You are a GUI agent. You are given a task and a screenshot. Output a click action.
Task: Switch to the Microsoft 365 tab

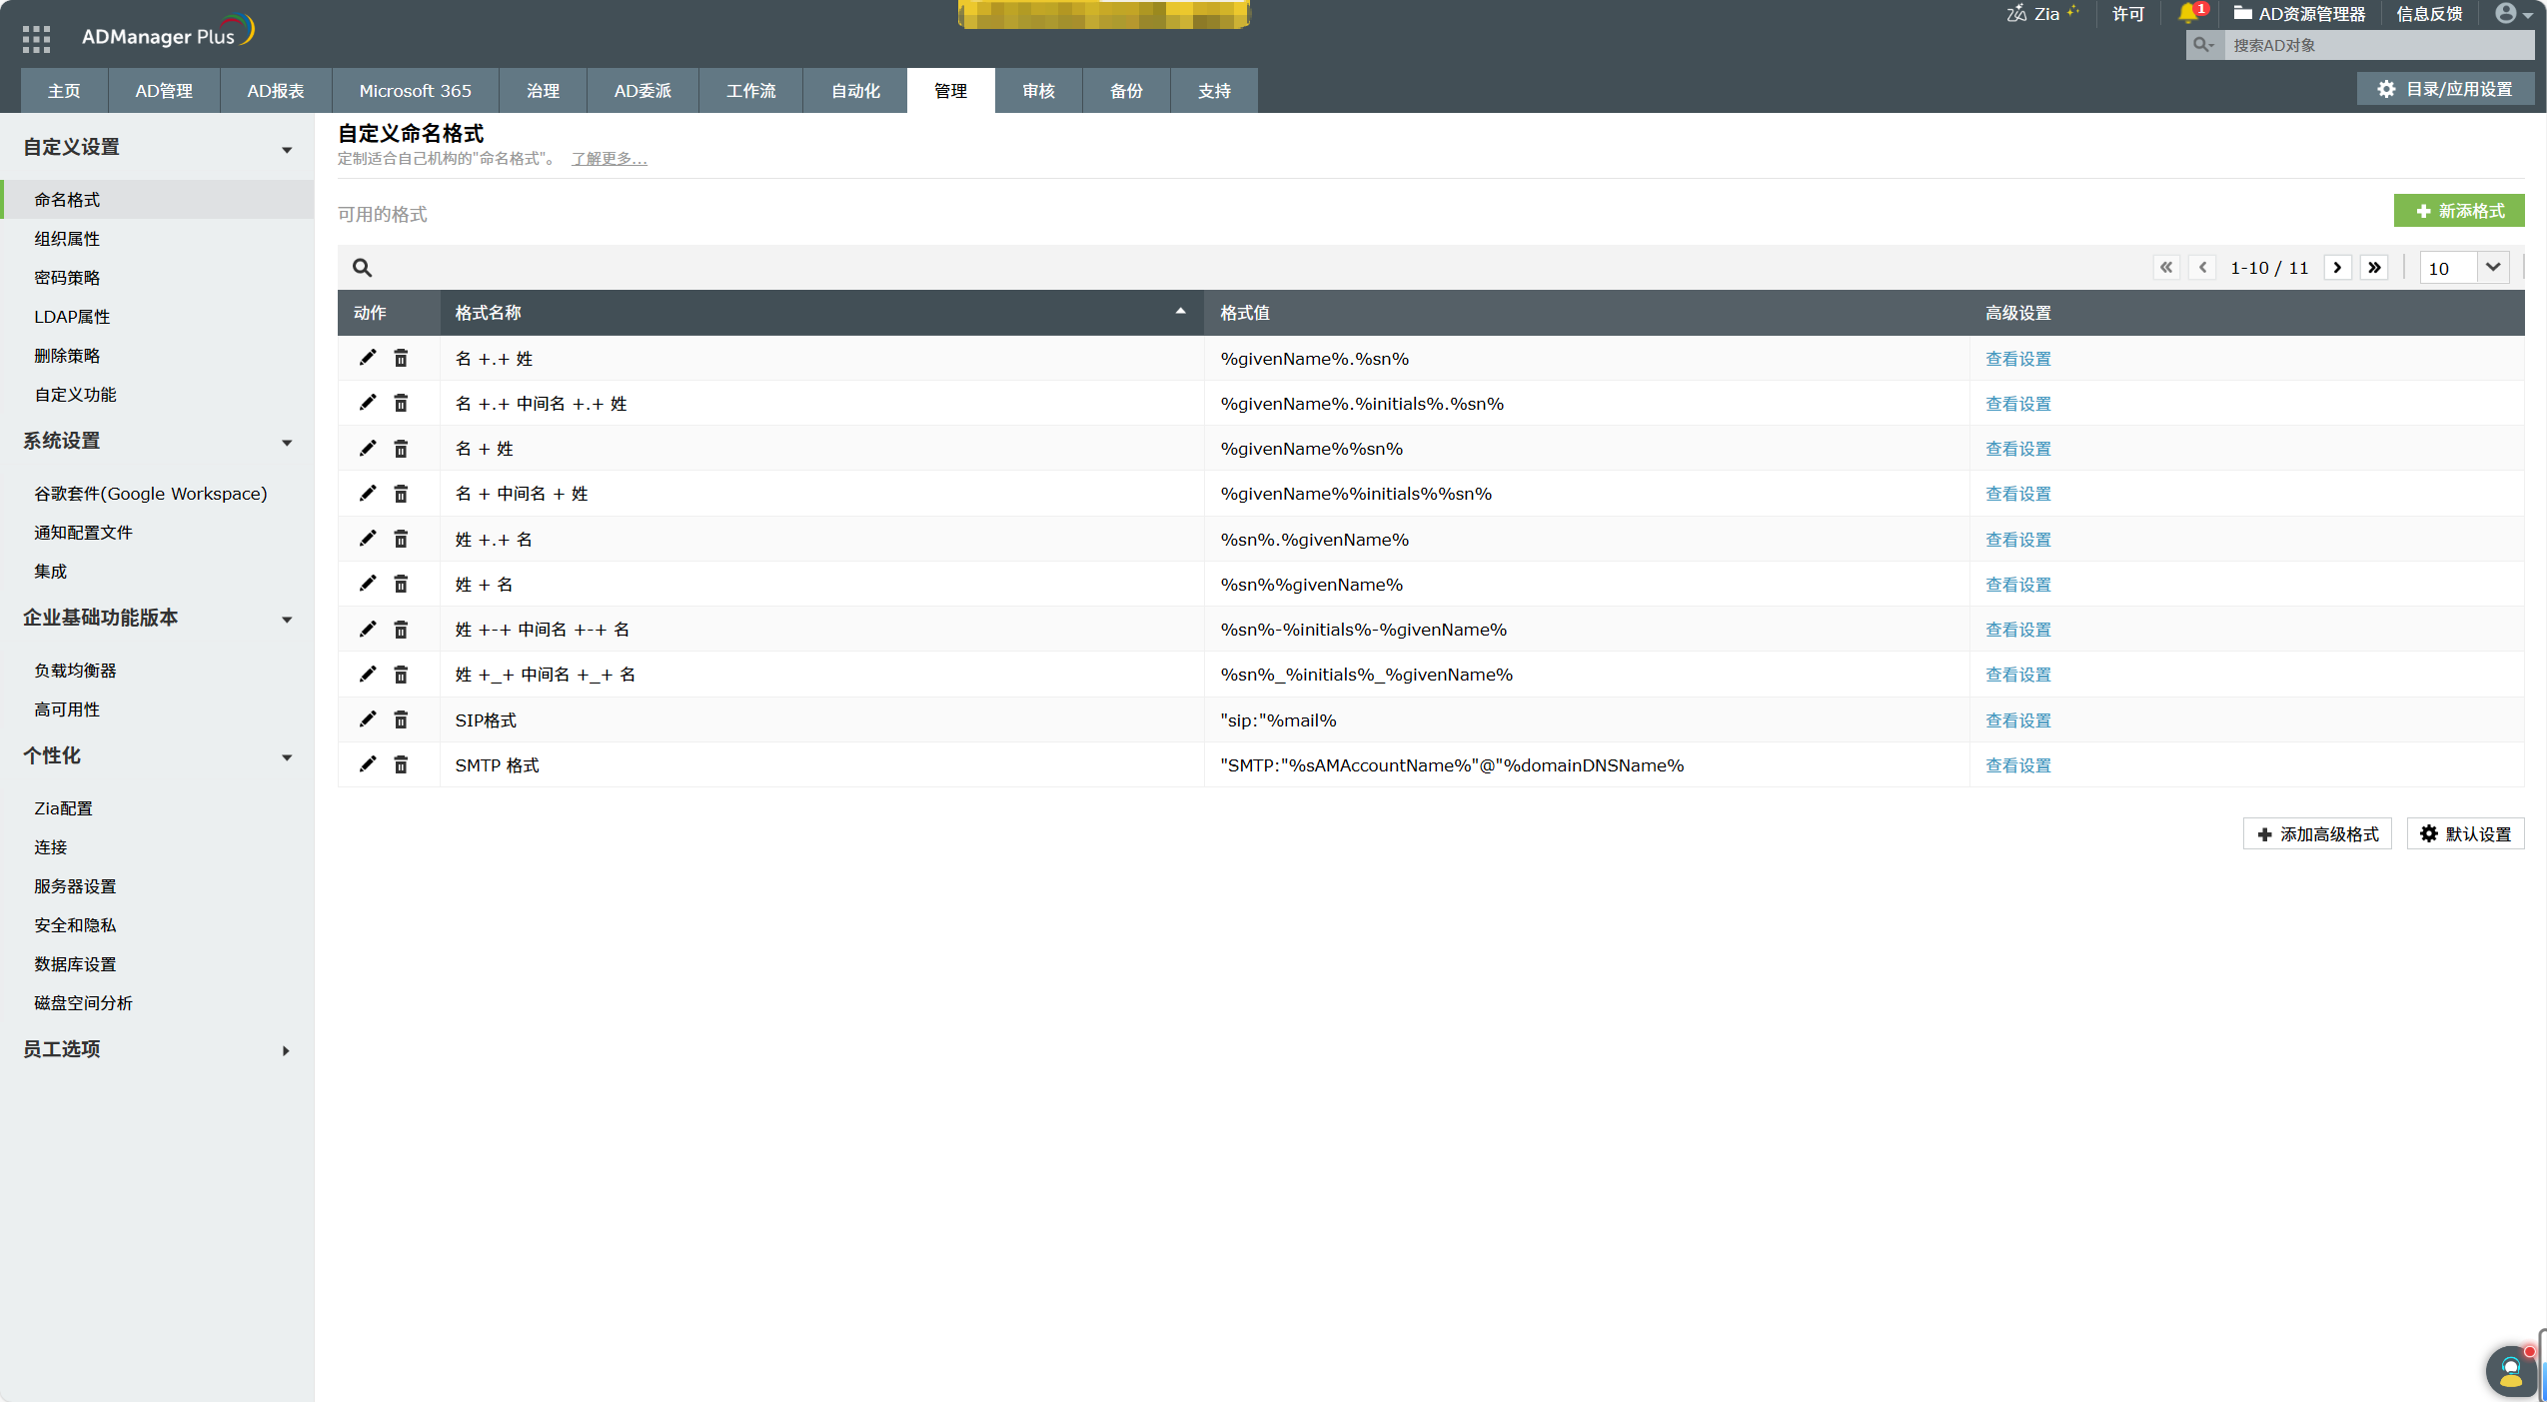point(414,90)
